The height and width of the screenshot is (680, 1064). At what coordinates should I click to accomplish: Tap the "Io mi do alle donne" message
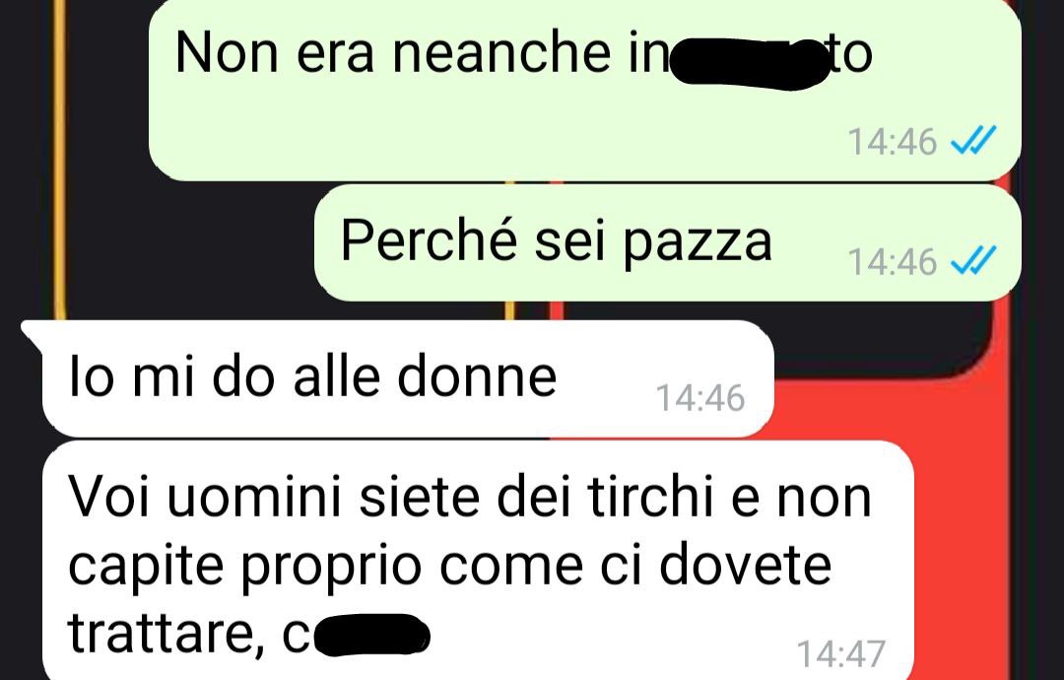(x=408, y=378)
